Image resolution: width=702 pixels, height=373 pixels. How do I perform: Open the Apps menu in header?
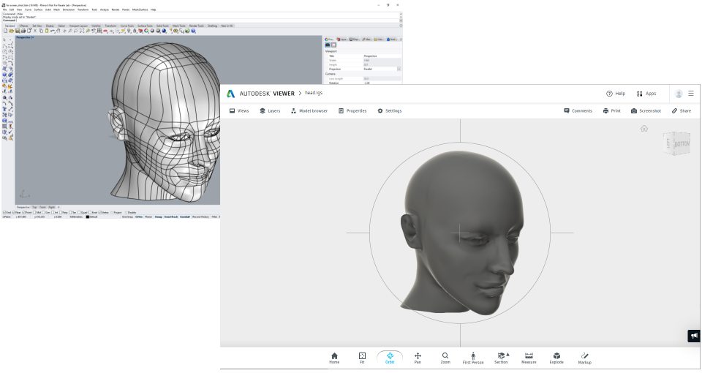click(x=646, y=94)
